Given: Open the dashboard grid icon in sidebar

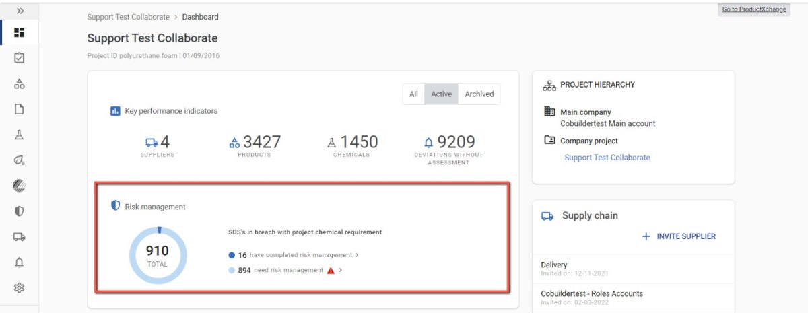Looking at the screenshot, I should coord(19,32).
